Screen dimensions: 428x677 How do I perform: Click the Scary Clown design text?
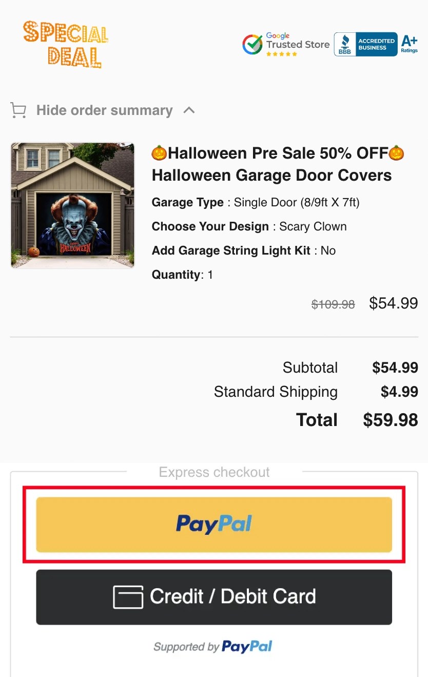(313, 226)
